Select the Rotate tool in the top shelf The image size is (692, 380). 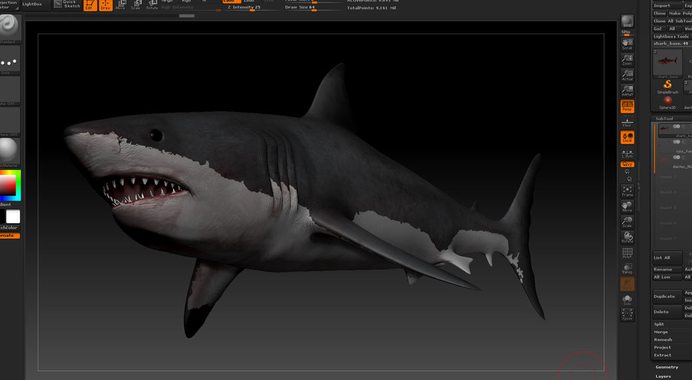pos(152,5)
